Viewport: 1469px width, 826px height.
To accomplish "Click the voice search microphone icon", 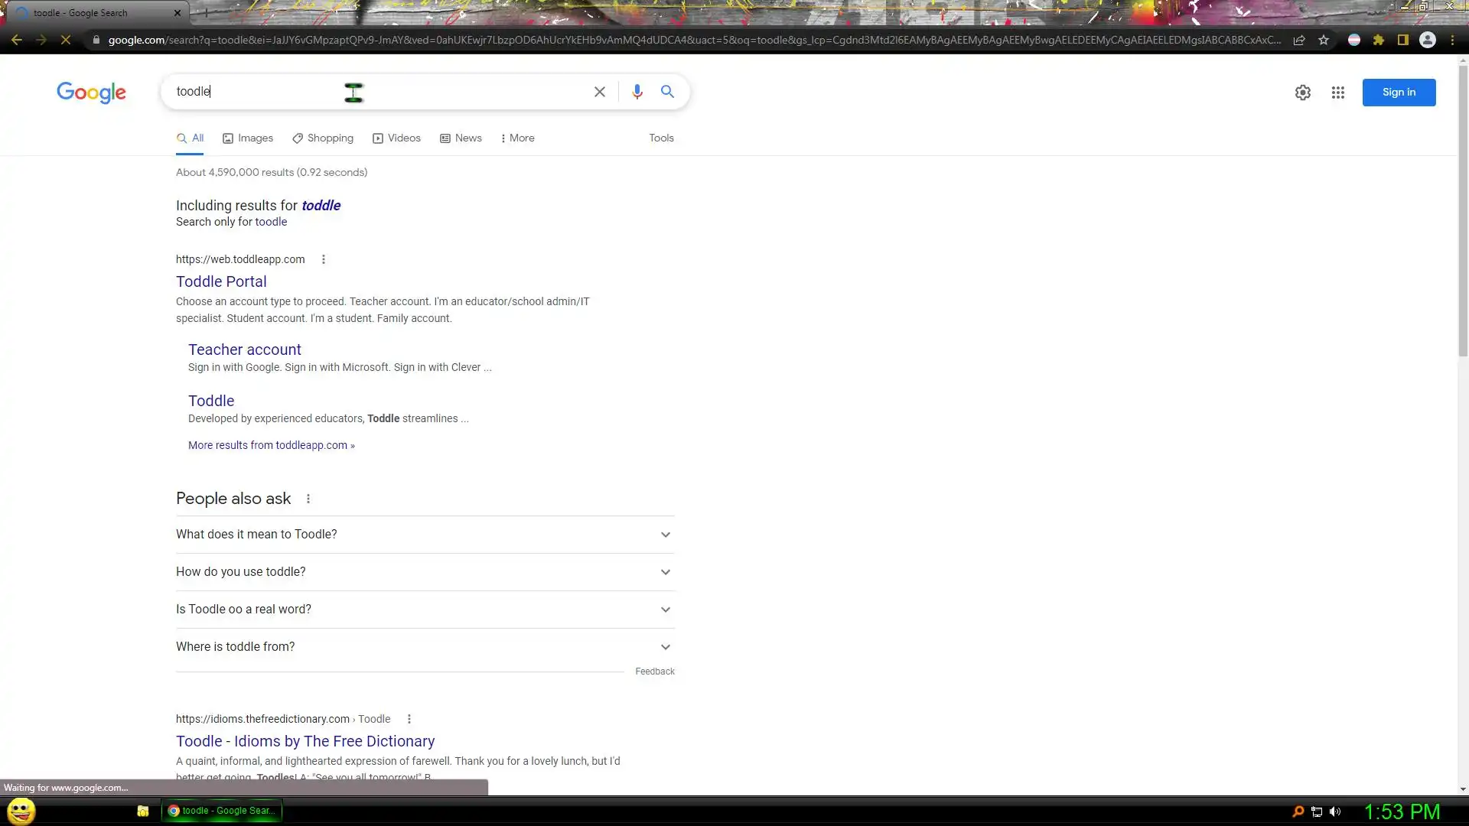I will 637,92.
